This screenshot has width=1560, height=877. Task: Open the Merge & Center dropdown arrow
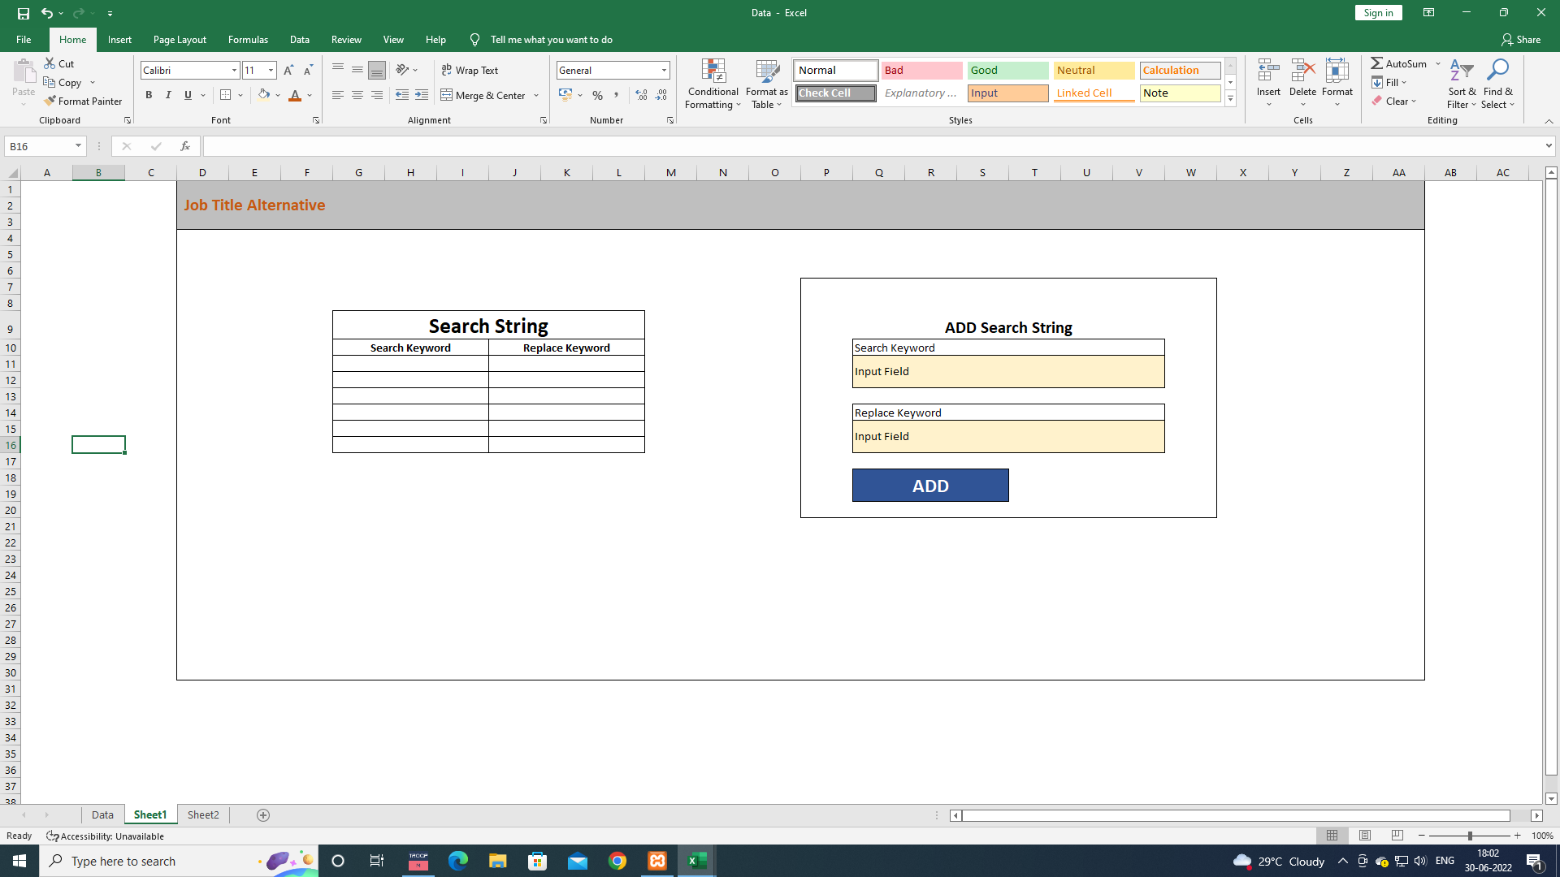coord(536,96)
